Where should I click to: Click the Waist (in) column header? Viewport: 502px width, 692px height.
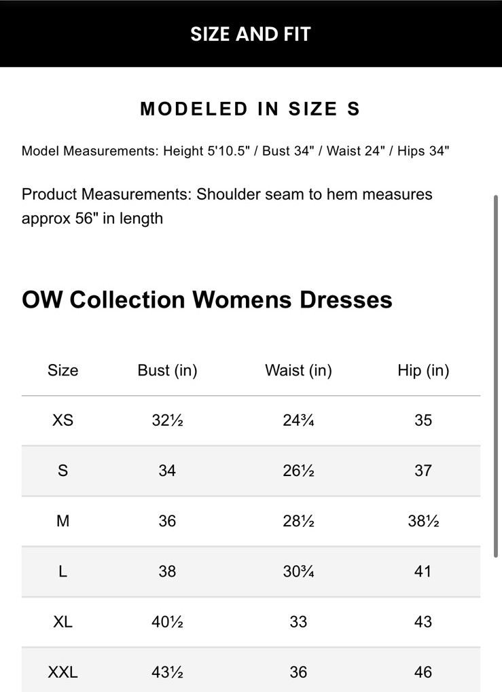[x=298, y=370]
